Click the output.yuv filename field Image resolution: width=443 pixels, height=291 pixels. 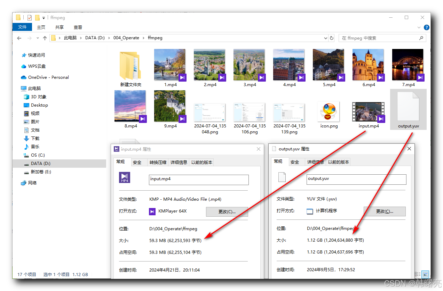point(356,179)
